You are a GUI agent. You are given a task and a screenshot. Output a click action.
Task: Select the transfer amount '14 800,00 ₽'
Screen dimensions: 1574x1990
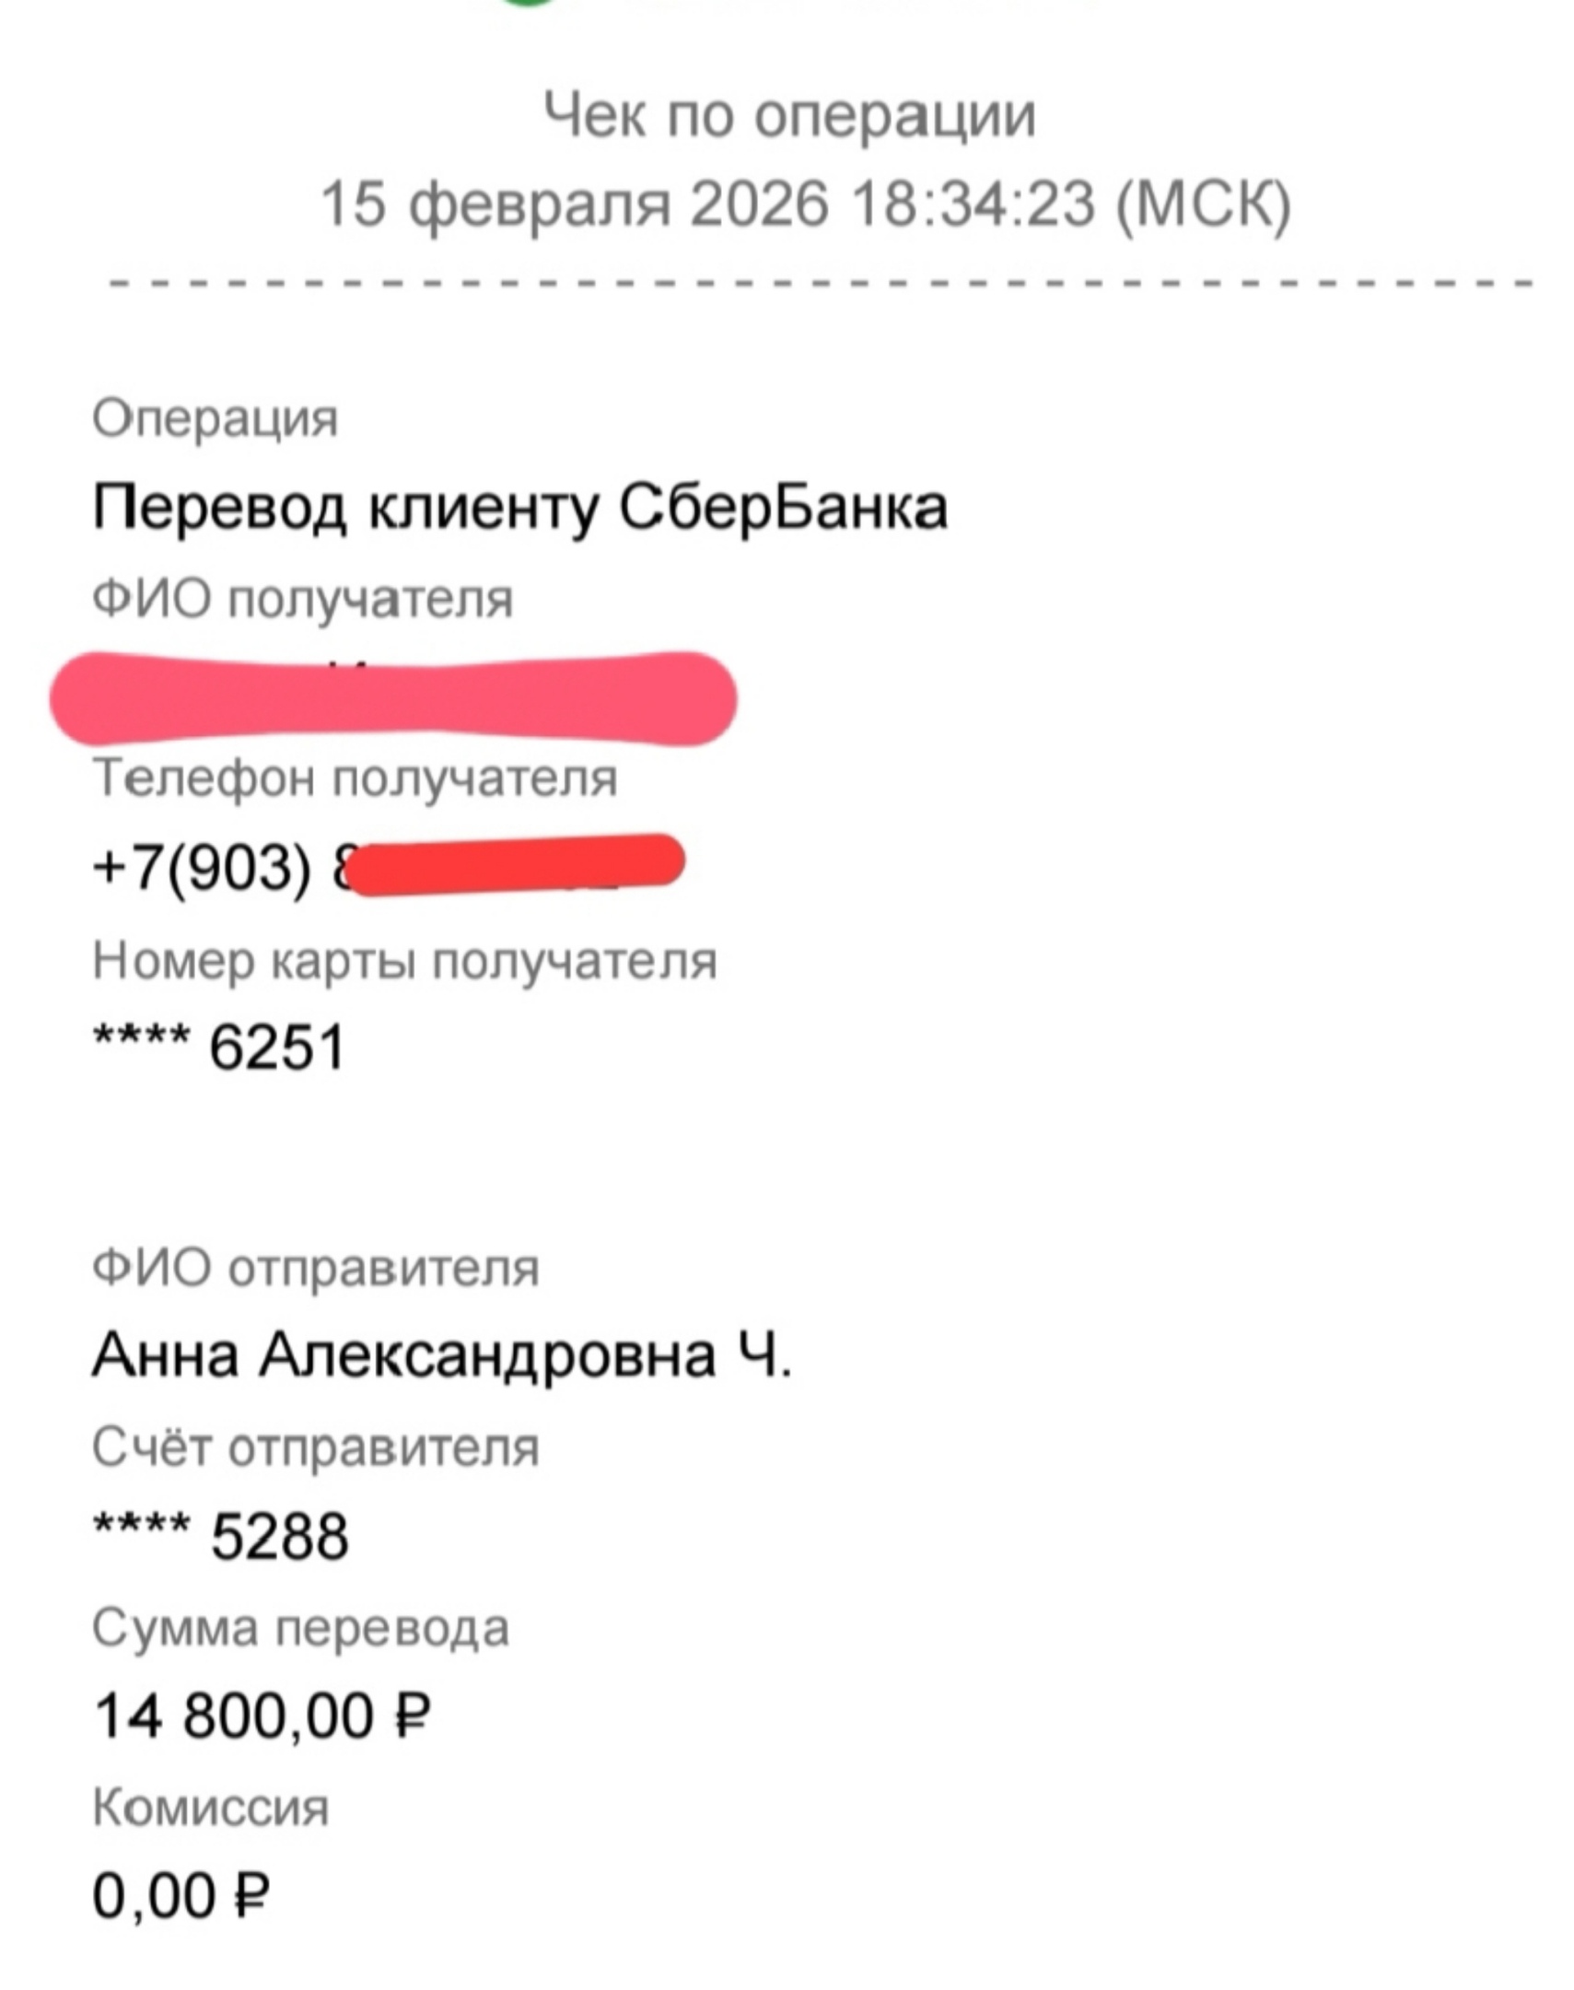coord(262,1716)
